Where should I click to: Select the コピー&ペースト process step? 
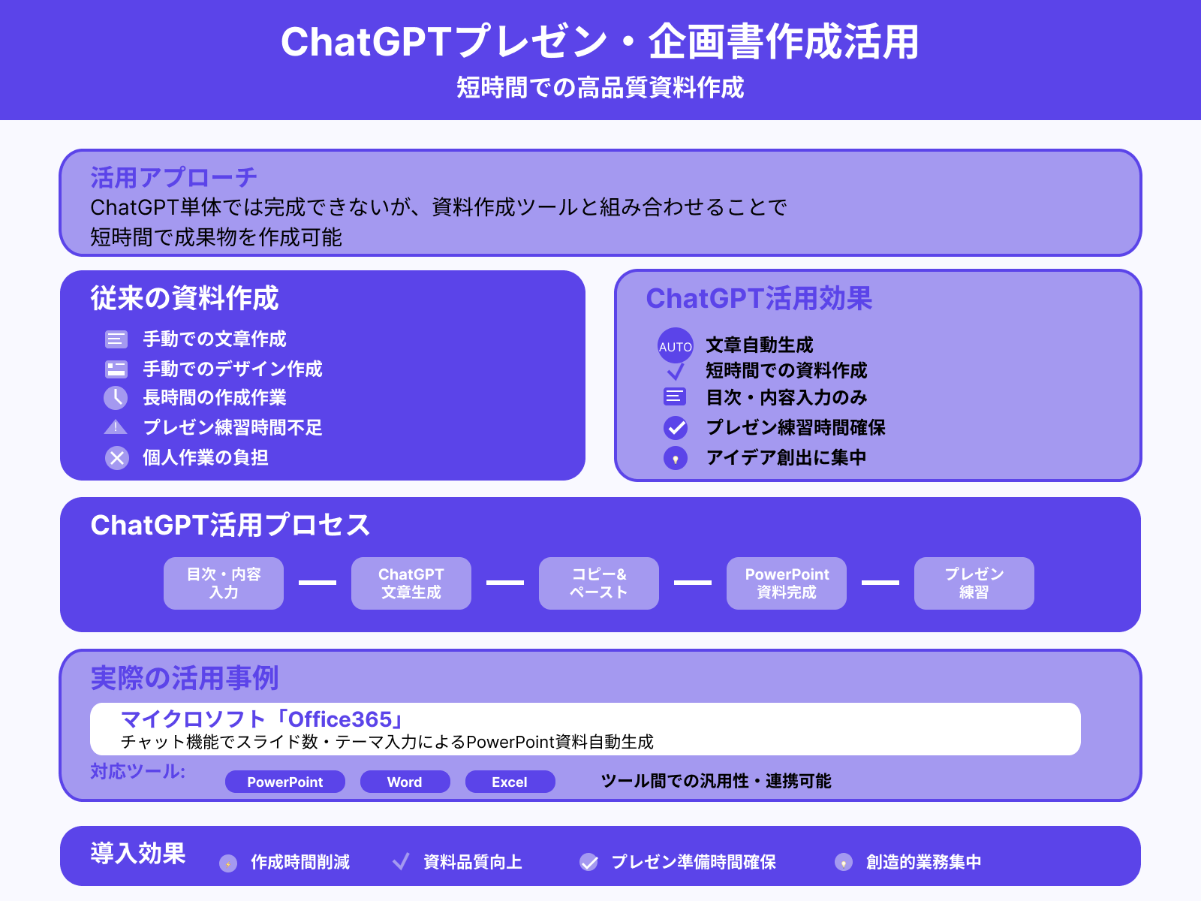point(599,583)
